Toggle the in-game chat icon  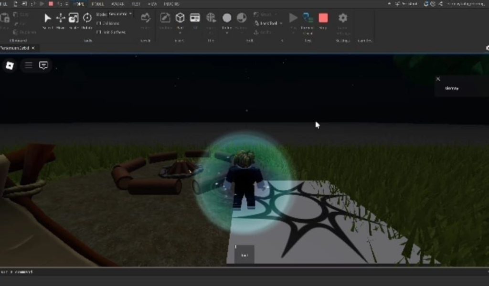pos(43,65)
